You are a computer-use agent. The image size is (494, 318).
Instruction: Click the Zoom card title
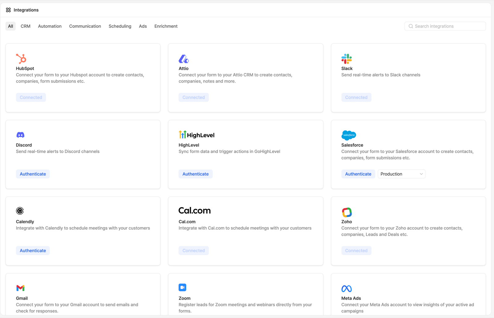click(184, 298)
